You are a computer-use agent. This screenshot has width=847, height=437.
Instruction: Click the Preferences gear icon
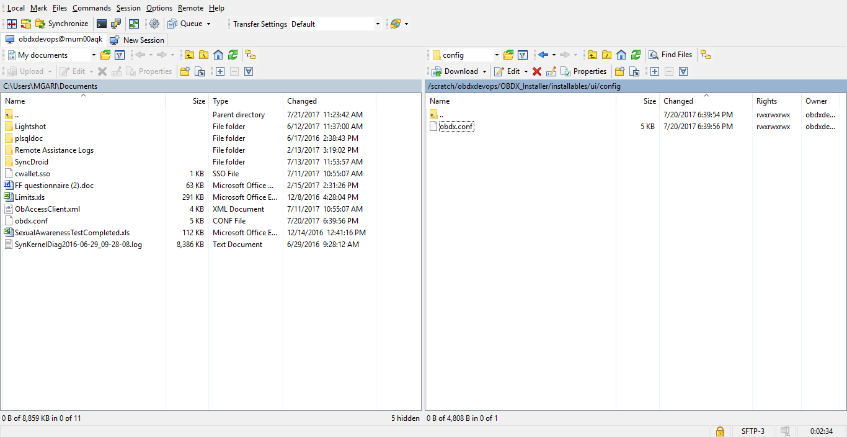(x=154, y=23)
